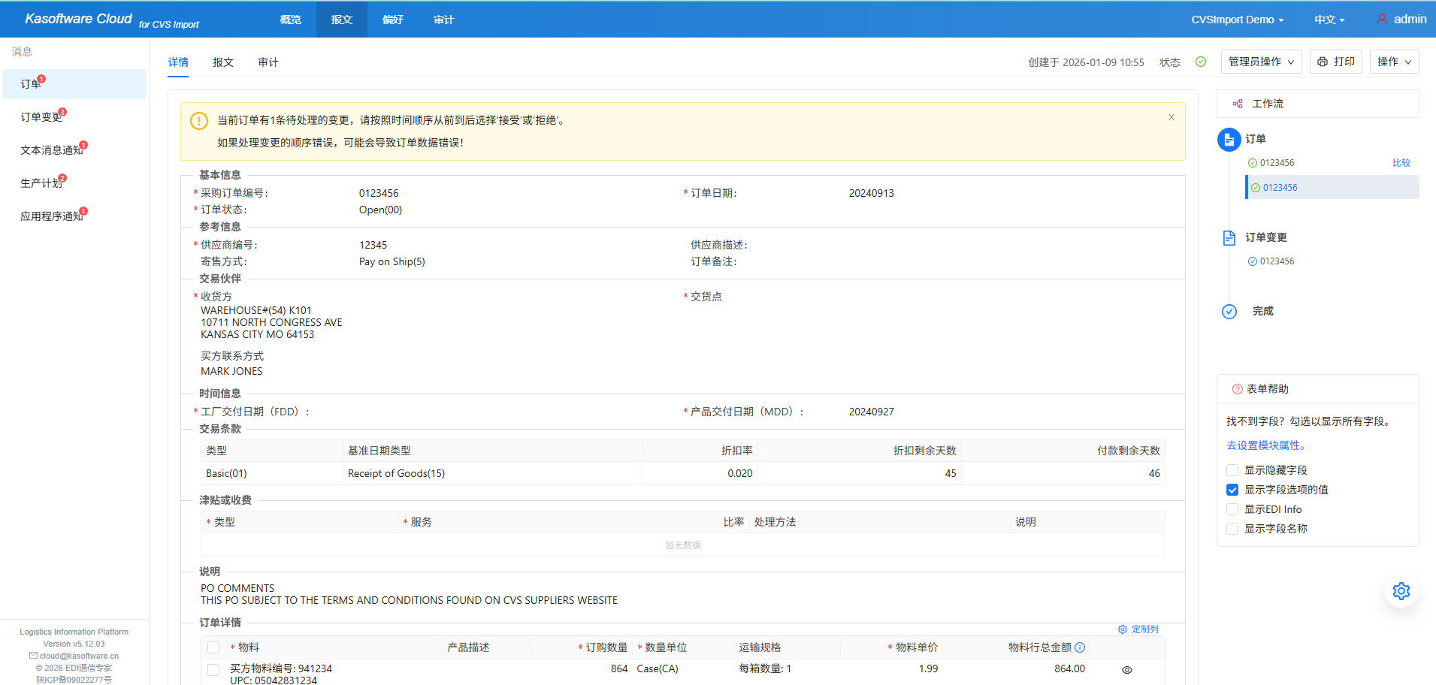The width and height of the screenshot is (1436, 685).
Task: Uncheck the 显示字段选项的值 checkbox
Action: pos(1232,490)
